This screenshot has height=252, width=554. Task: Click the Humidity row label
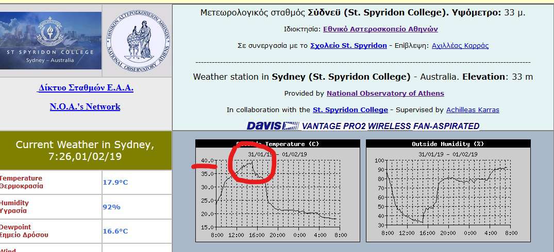(x=14, y=207)
